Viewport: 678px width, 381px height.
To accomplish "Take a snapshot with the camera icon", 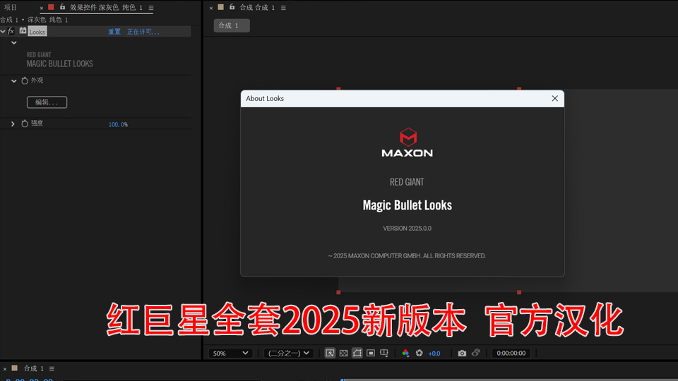I will (x=462, y=353).
